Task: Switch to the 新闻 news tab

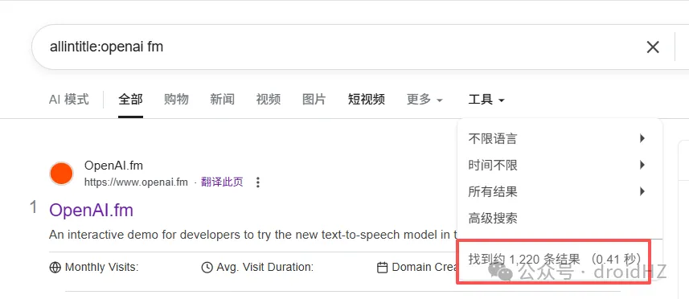Action: coord(223,100)
